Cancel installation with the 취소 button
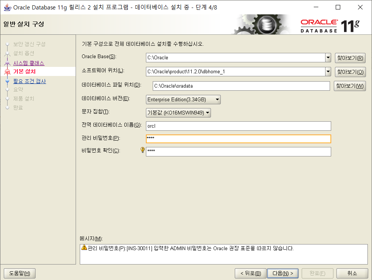The height and width of the screenshot is (280, 372). pyautogui.click(x=352, y=273)
